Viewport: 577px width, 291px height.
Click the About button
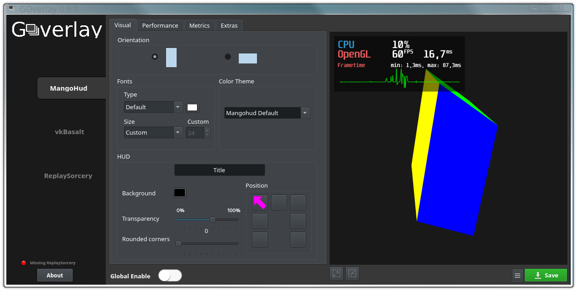pyautogui.click(x=55, y=275)
